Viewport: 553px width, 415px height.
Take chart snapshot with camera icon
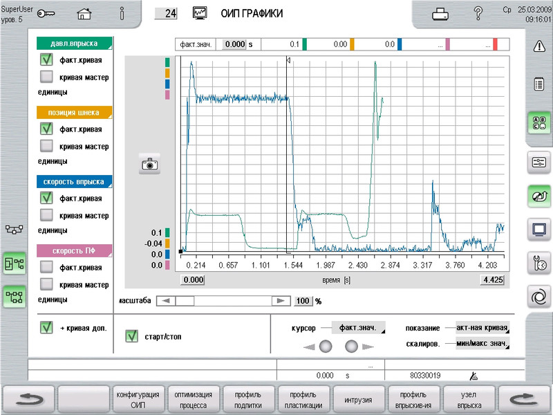tap(149, 164)
